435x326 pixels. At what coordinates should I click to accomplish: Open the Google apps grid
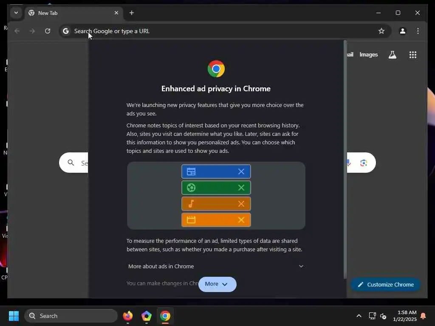tap(413, 55)
